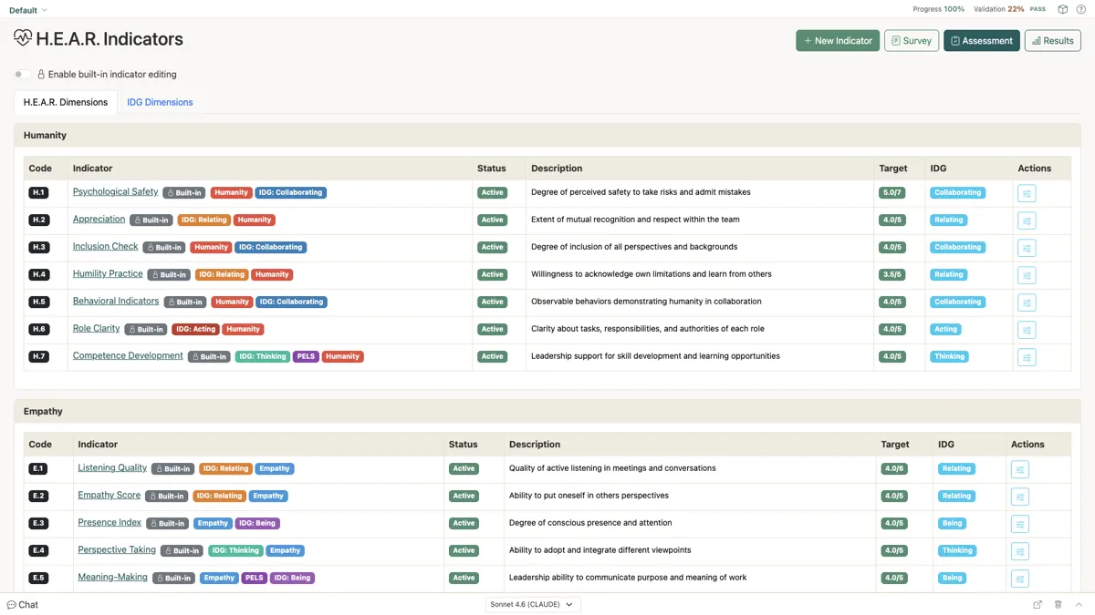Open actions for Psychological Safety row
Viewport: 1095px width, 615px height.
[1027, 193]
